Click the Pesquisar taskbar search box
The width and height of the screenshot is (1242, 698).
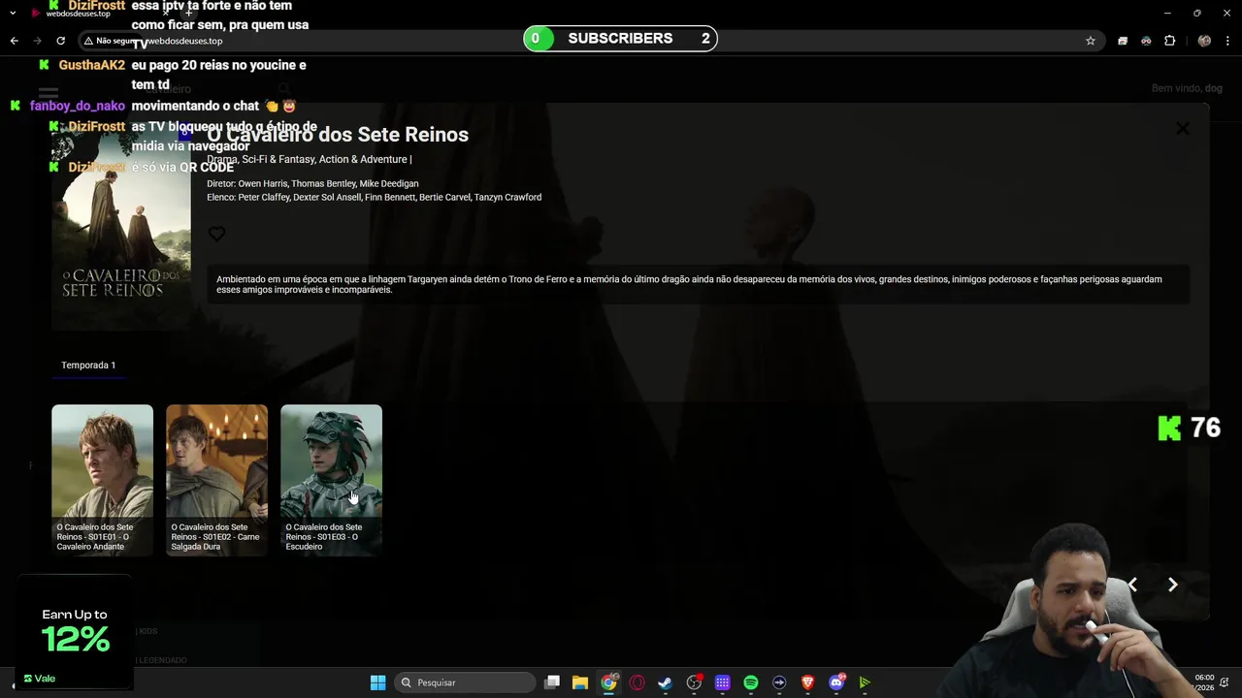pos(467,682)
